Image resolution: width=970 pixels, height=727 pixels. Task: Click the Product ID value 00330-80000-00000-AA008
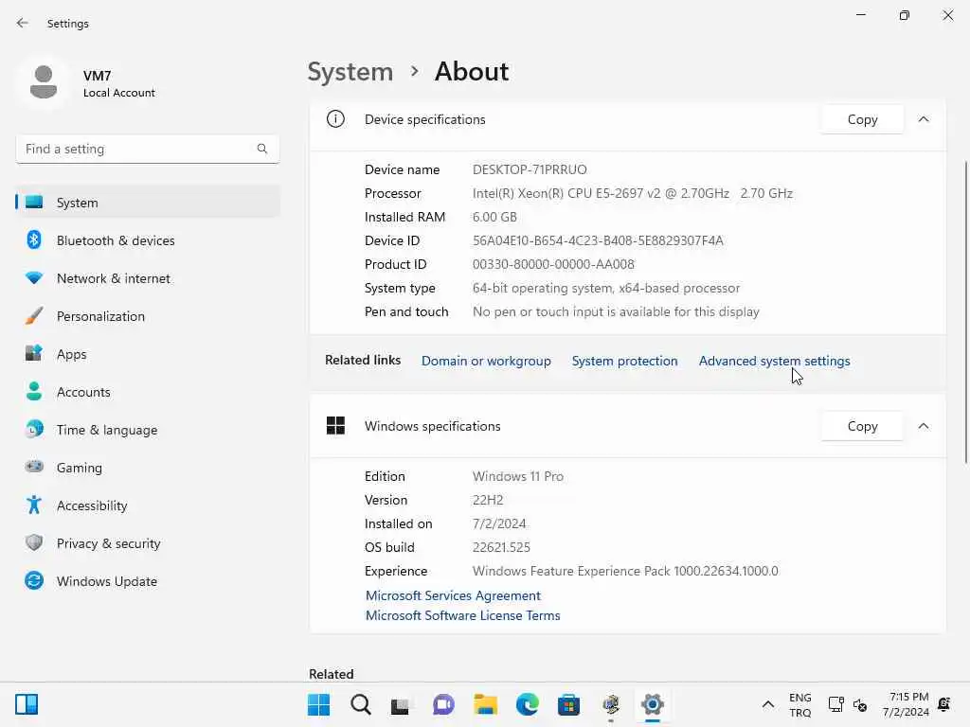click(553, 264)
